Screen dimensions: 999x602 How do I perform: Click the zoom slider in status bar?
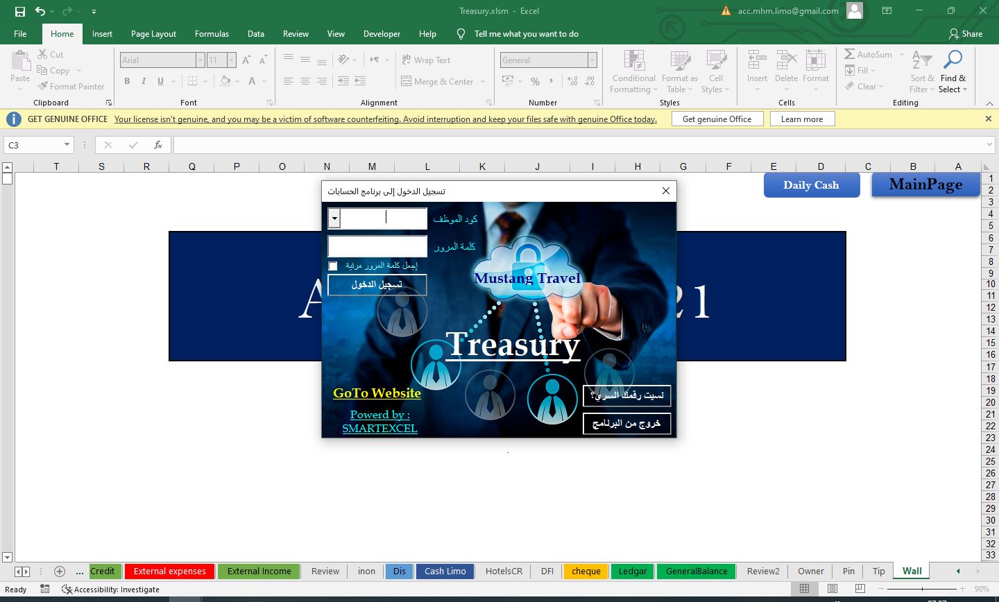click(922, 589)
